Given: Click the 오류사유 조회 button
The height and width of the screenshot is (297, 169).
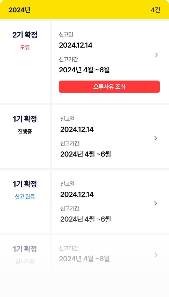Looking at the screenshot, I should pyautogui.click(x=109, y=87).
